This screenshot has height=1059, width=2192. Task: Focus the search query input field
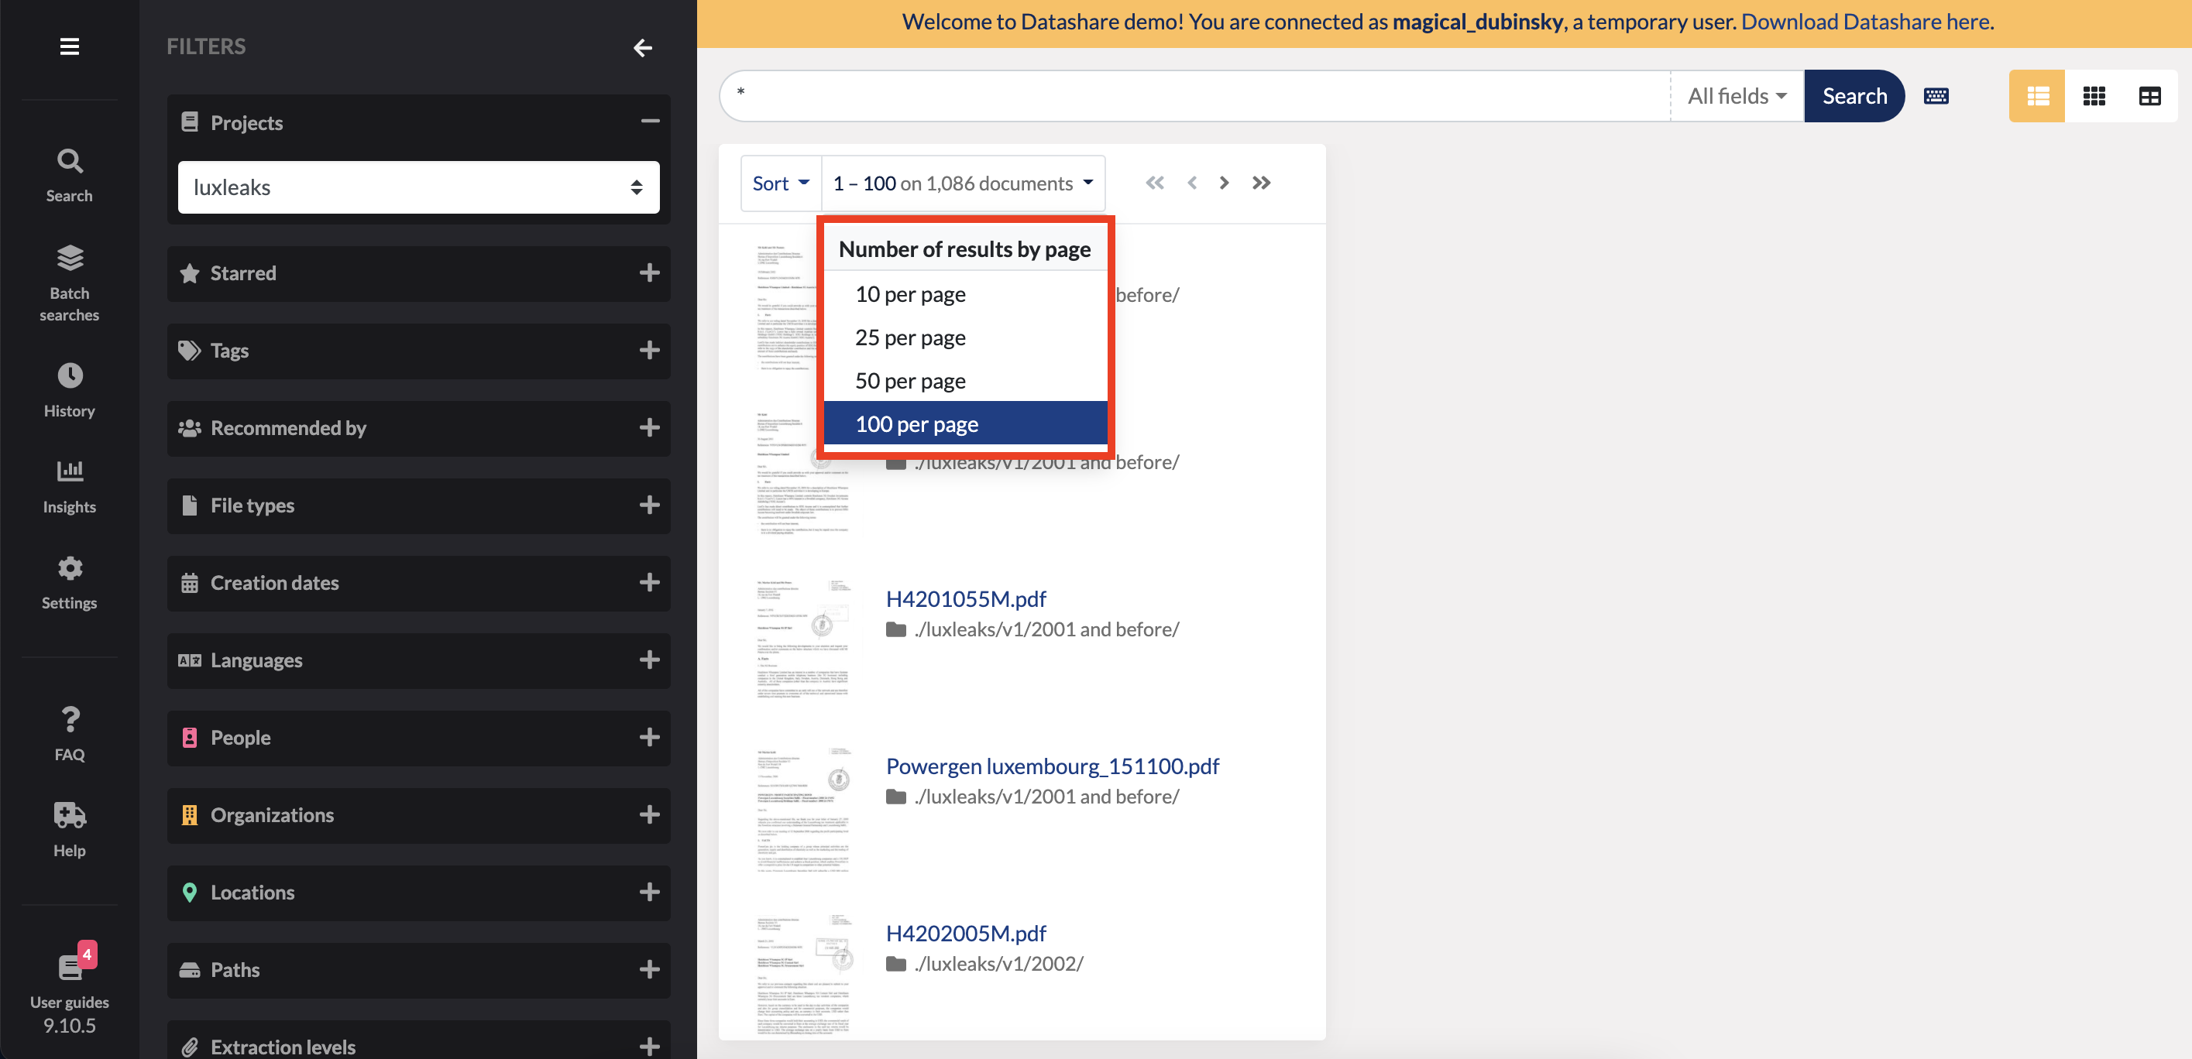pos(1194,96)
